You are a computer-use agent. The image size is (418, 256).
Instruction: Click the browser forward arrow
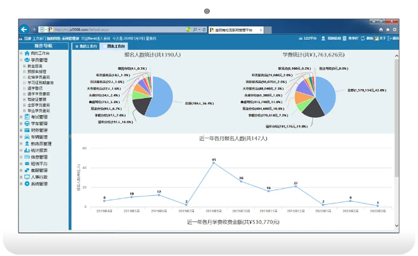tap(33, 29)
